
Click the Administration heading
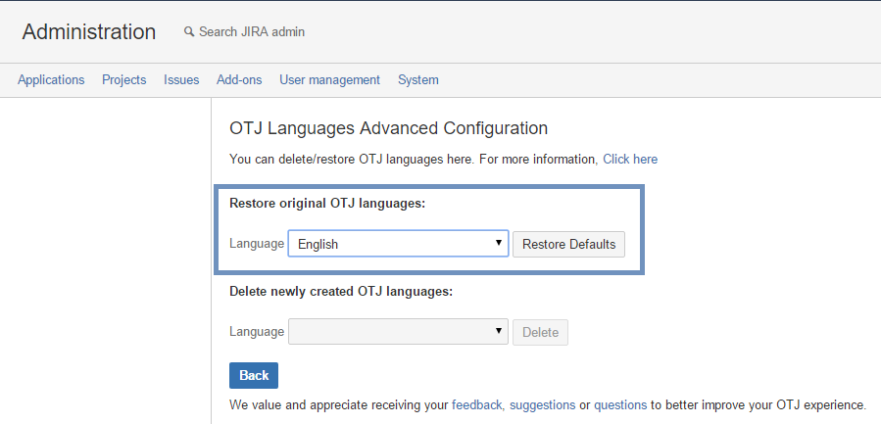point(89,32)
